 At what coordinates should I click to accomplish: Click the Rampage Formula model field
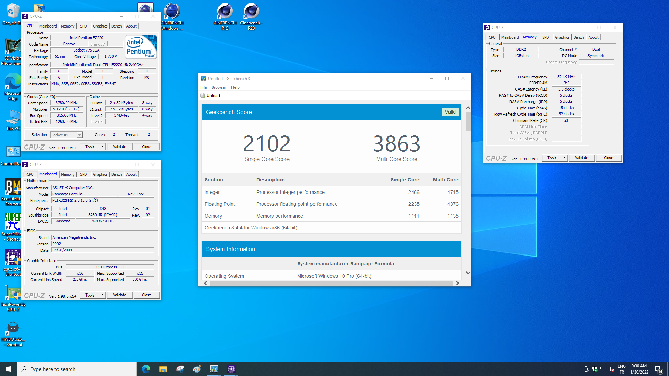(x=84, y=194)
